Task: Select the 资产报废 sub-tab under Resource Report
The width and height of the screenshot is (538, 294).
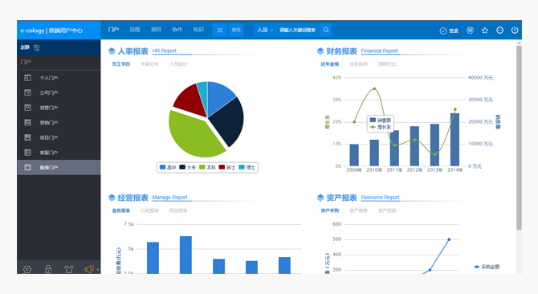Action: (x=387, y=210)
